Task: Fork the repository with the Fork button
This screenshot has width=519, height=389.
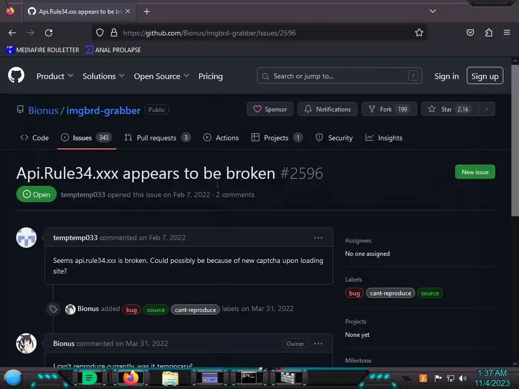Action: coord(389,109)
